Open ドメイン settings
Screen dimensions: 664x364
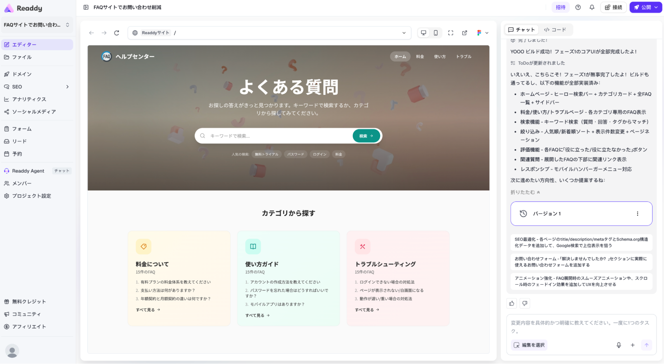(x=37, y=74)
